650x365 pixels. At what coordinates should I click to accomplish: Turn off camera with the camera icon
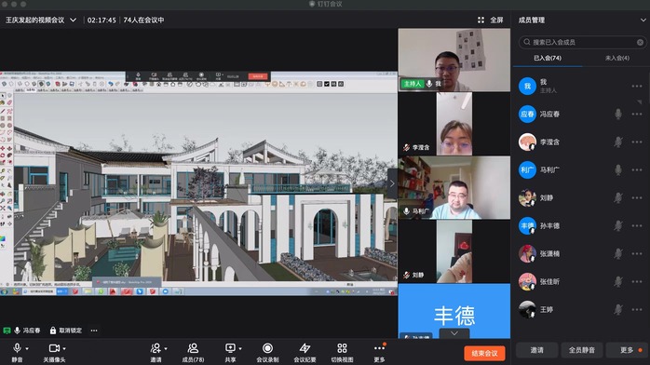(54, 348)
